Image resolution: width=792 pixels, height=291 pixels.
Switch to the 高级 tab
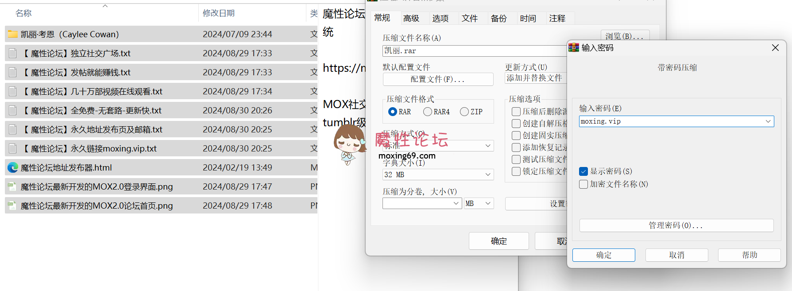411,18
